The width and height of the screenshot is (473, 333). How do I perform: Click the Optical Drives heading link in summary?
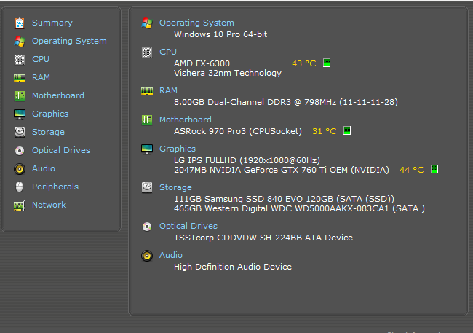pyautogui.click(x=188, y=226)
